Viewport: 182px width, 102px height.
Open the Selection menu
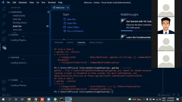tap(23, 3)
